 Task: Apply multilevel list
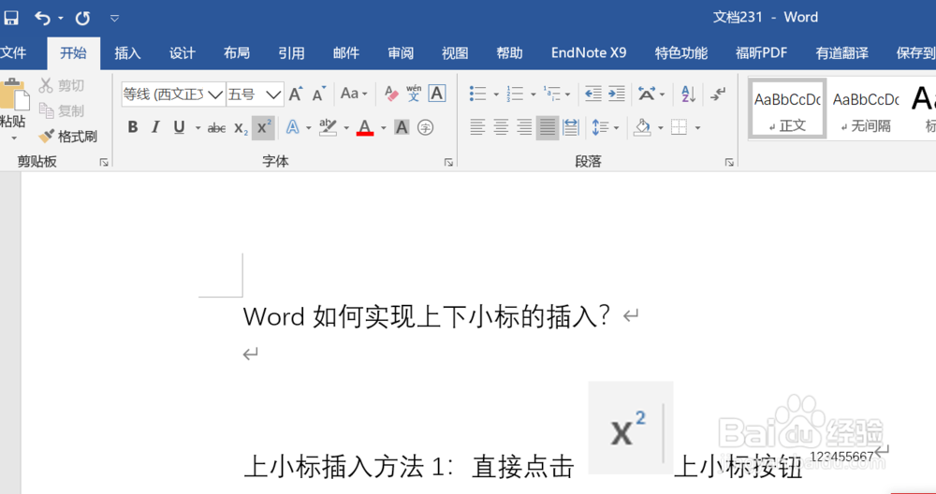pos(551,94)
